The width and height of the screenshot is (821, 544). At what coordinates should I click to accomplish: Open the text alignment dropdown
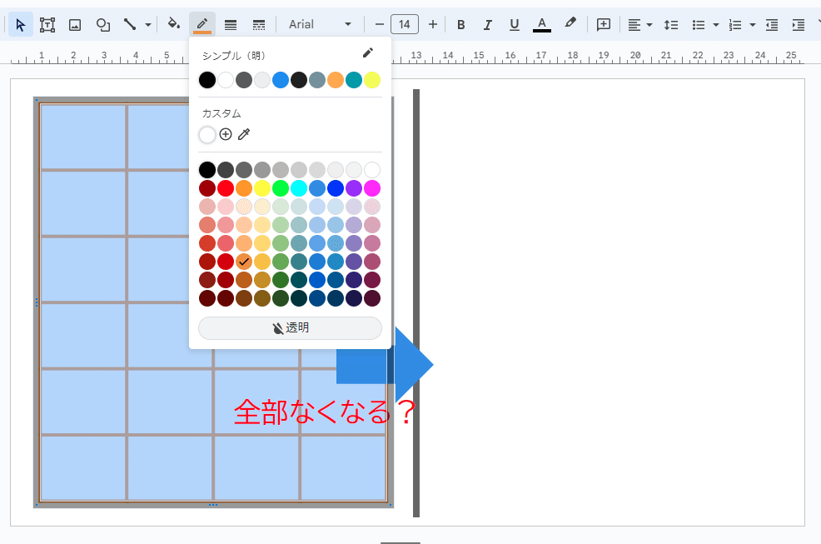[x=639, y=25]
